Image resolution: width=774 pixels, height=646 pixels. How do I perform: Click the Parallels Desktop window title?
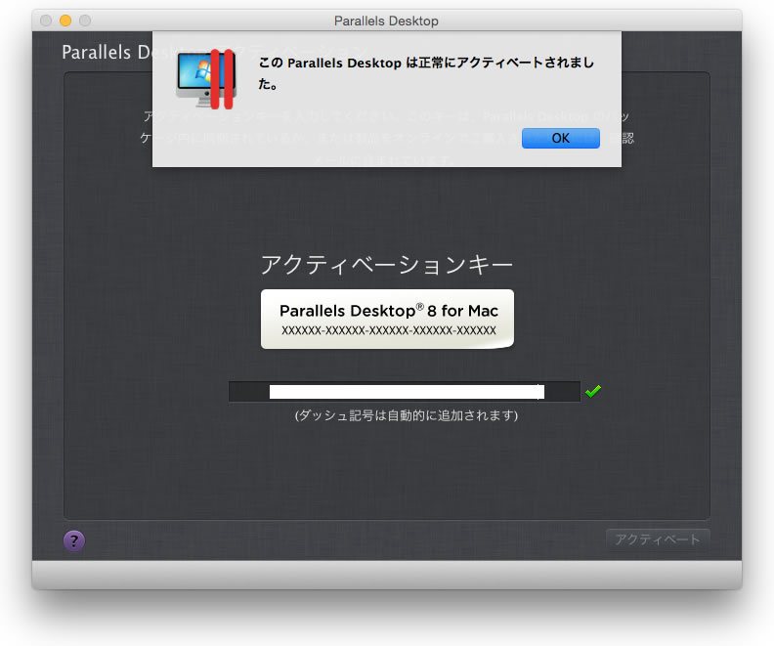point(386,21)
